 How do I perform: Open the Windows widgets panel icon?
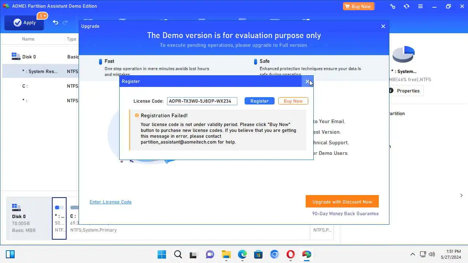[10, 254]
